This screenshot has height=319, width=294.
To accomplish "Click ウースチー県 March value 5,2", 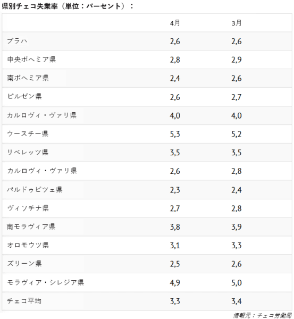I will (x=237, y=134).
